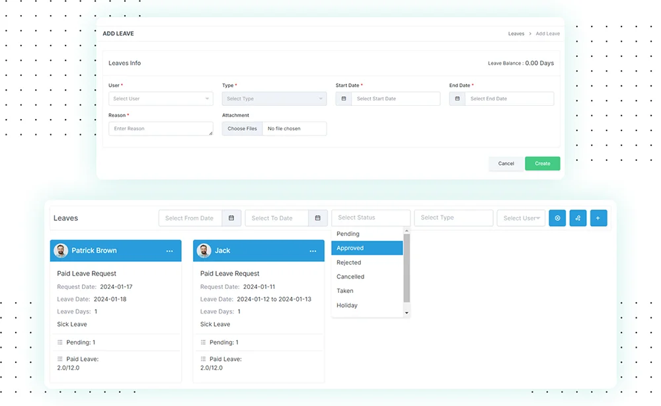This screenshot has height=406, width=661.
Task: Click calendar icon next to Select Start Date
Action: 344,99
